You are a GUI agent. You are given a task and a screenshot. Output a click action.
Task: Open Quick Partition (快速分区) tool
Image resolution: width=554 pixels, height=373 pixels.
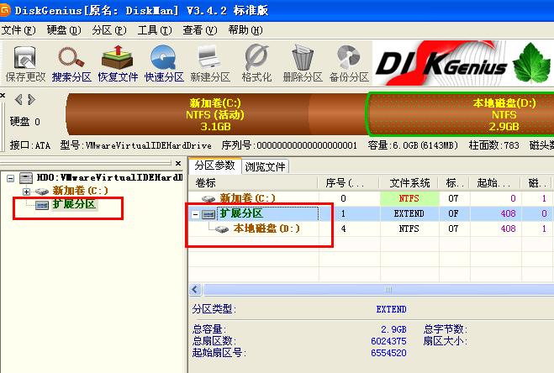[164, 64]
